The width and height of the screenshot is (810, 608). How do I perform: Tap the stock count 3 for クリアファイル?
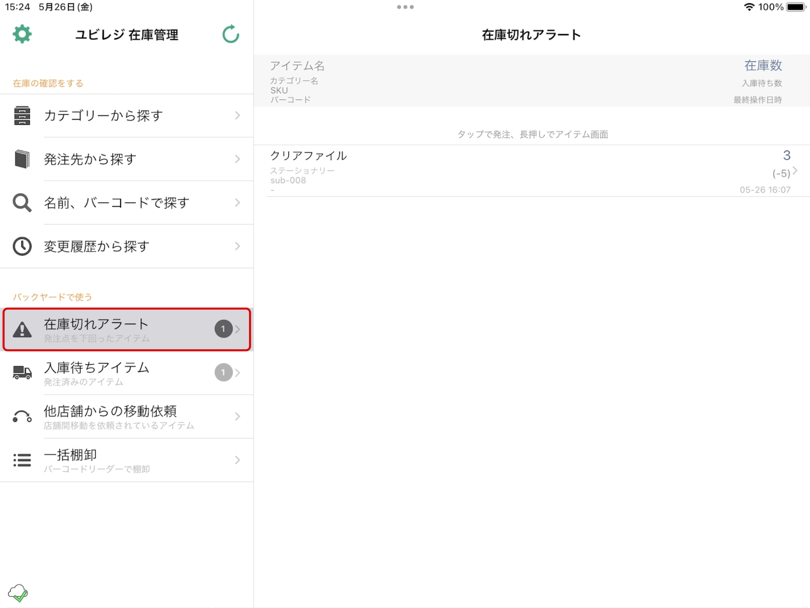[x=787, y=155]
